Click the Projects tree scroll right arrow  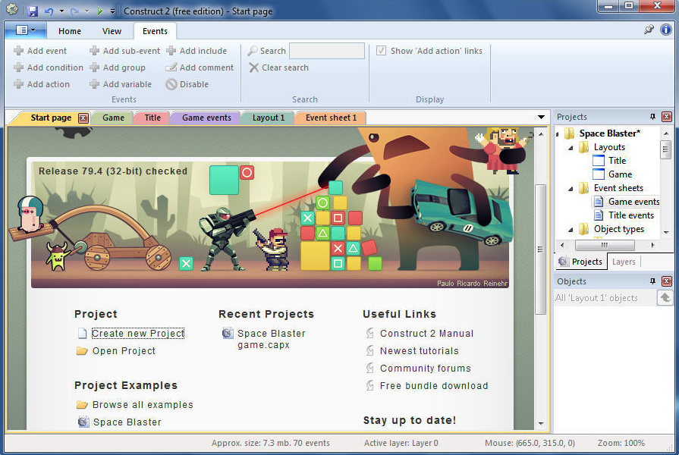(653, 245)
